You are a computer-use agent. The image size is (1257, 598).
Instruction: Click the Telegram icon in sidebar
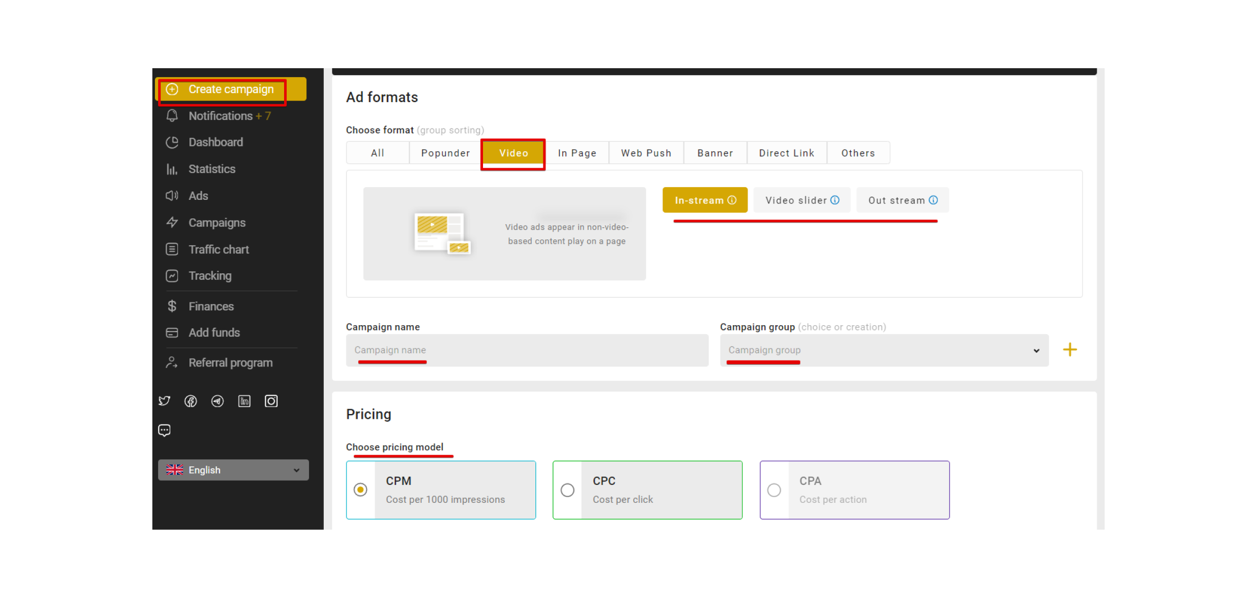pos(217,401)
